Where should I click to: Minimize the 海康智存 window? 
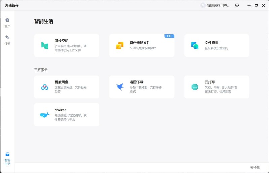coord(249,5)
